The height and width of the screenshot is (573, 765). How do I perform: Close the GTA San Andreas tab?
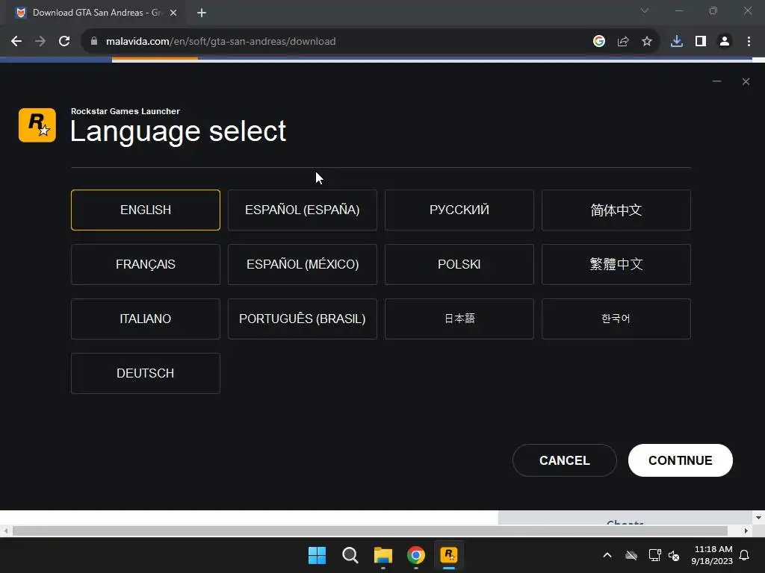coord(173,13)
